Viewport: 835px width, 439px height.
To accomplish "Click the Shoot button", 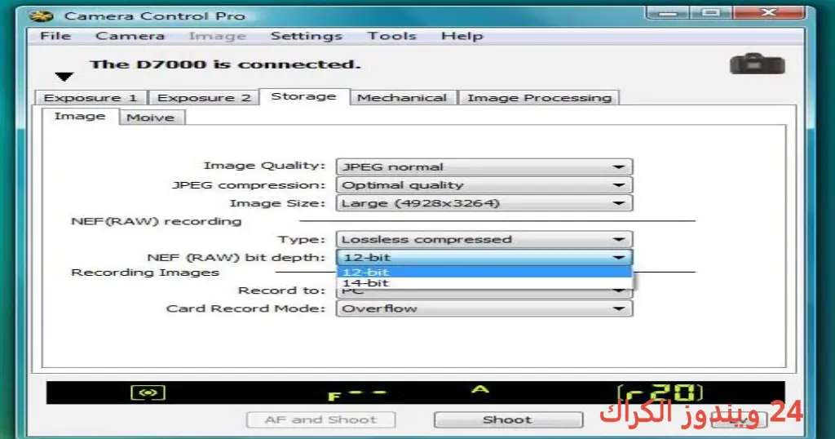I will pos(508,419).
